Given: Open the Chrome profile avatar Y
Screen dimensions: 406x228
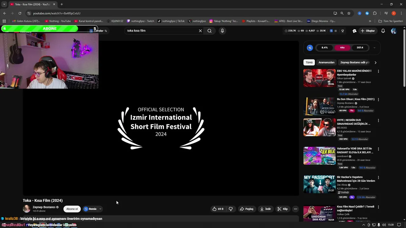Looking at the screenshot, I should pos(394,13).
